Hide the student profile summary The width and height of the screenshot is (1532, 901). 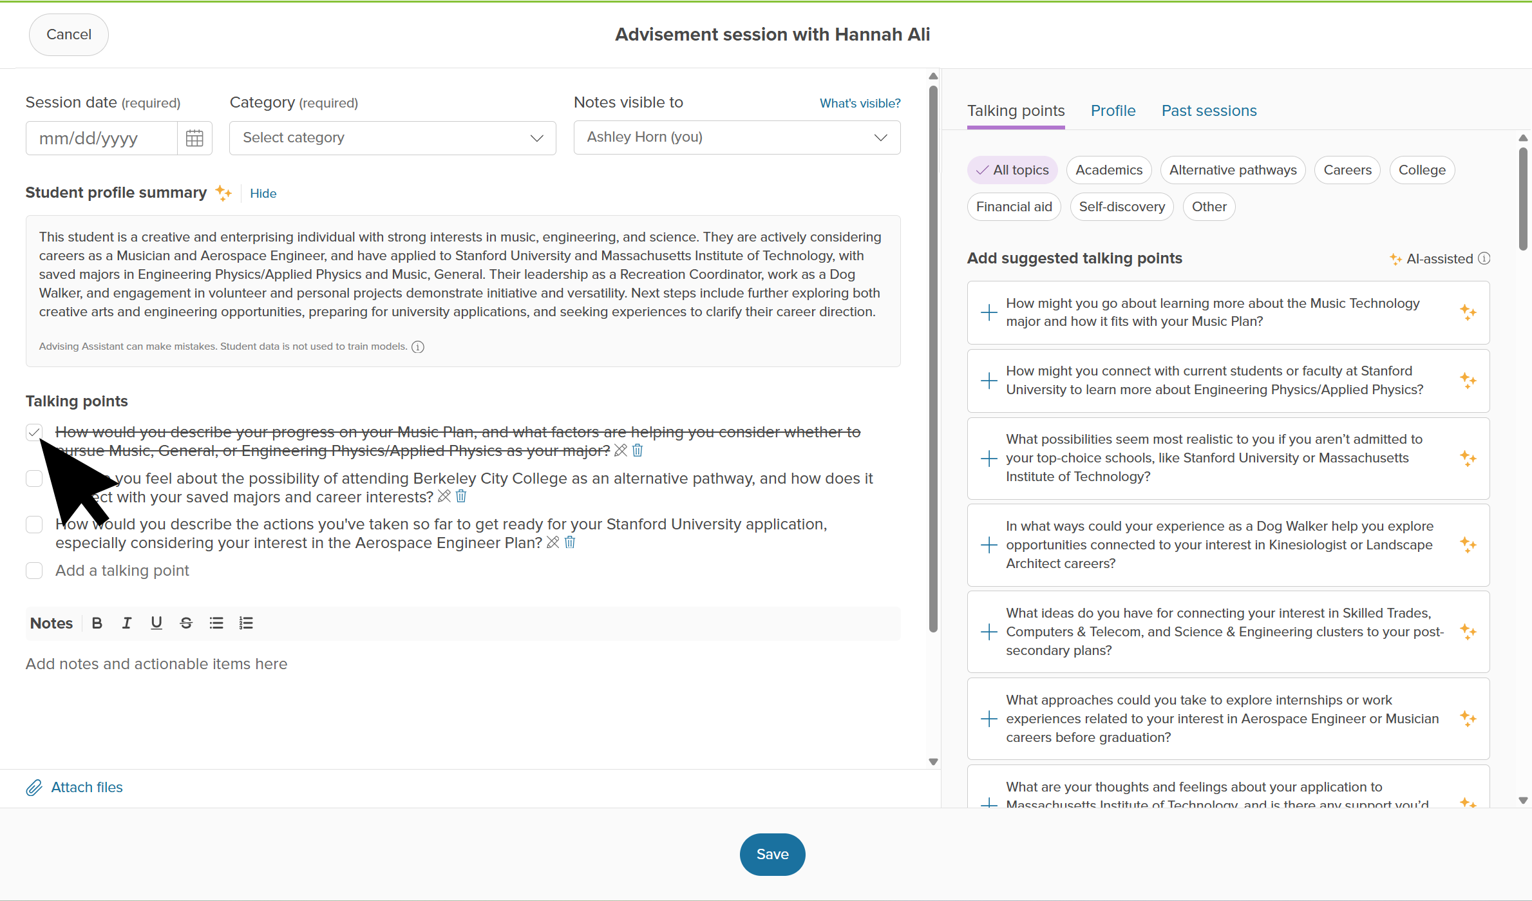click(263, 193)
